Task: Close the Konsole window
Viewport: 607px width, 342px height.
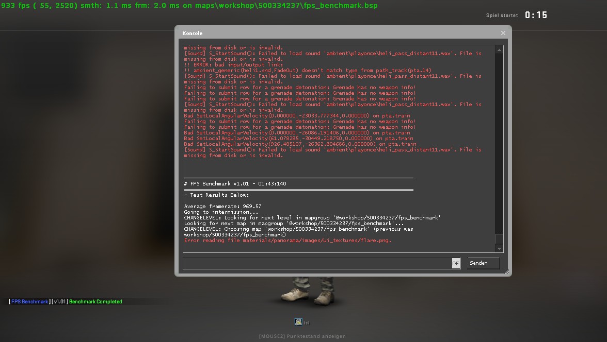Action: (x=503, y=33)
